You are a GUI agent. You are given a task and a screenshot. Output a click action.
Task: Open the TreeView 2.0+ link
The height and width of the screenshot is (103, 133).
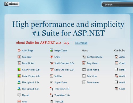coord(62,95)
